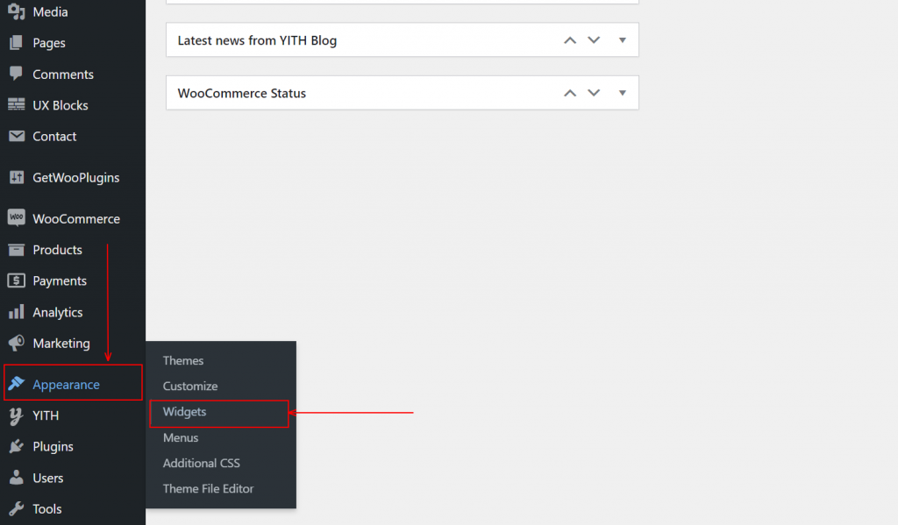The width and height of the screenshot is (898, 525).
Task: Move Latest news from YITH Blog panel down
Action: click(x=594, y=40)
